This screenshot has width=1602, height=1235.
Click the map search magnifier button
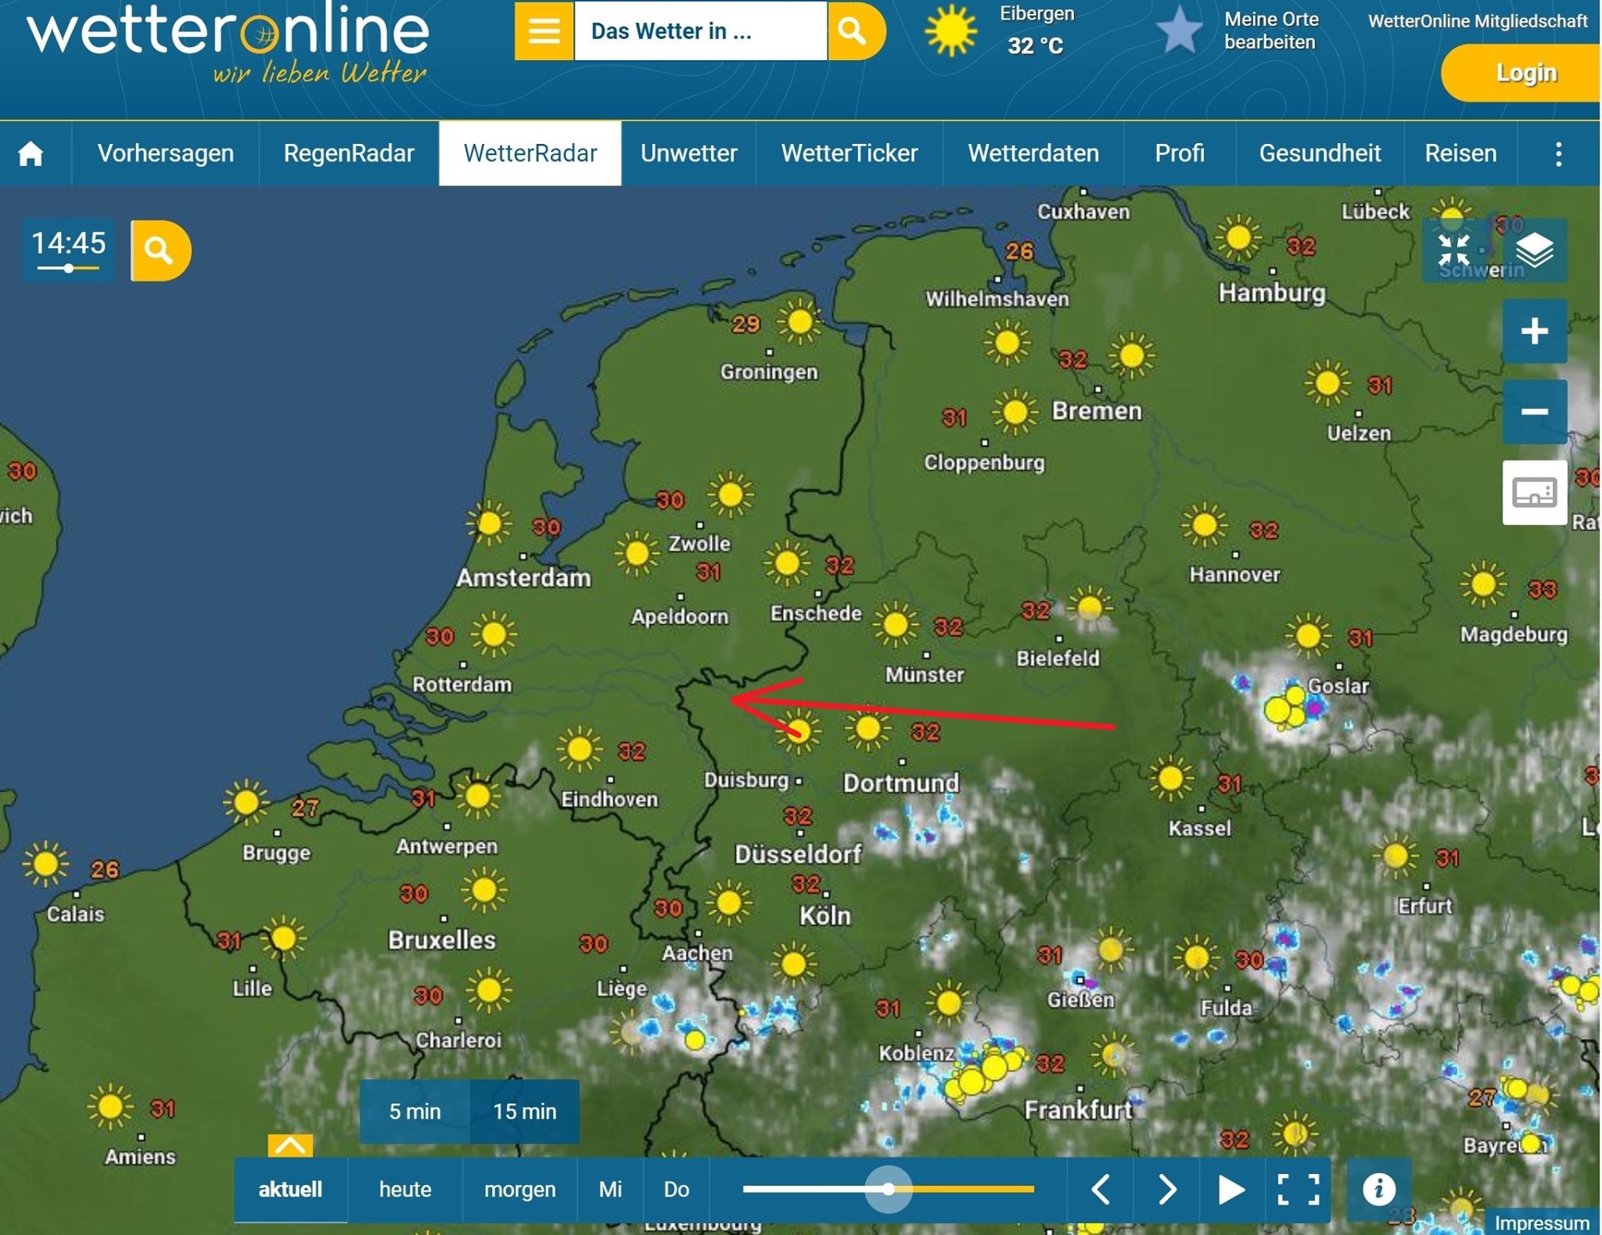pos(160,251)
